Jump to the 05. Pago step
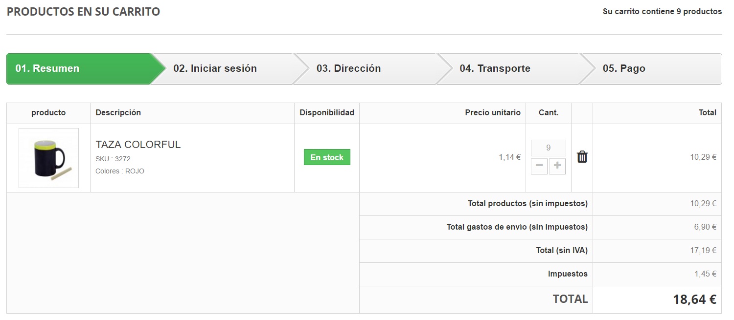Image resolution: width=734 pixels, height=320 pixels. (x=624, y=69)
